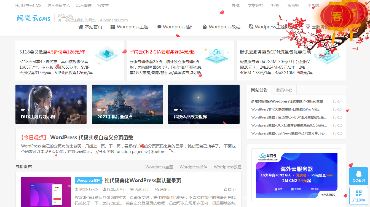Click the comment icon next to 评论(0)
Screen dimensions: 370x207
click(x=157, y=189)
